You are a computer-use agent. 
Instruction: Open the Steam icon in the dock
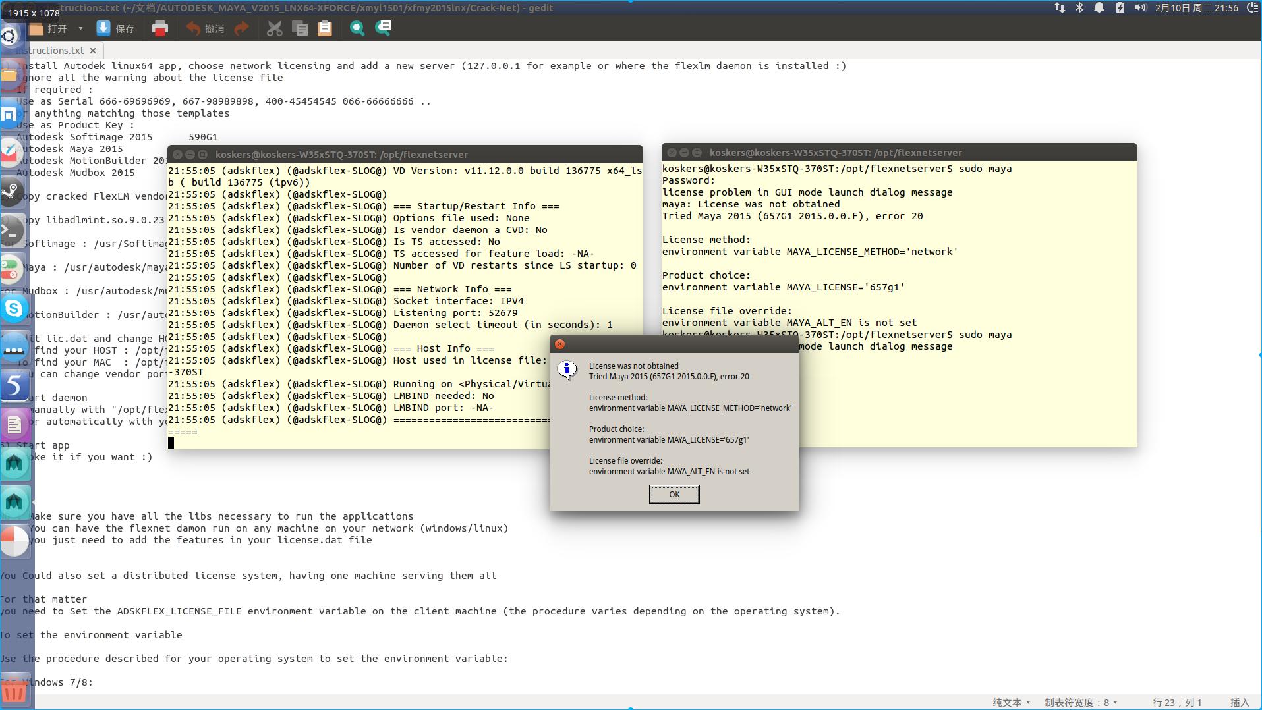tap(11, 192)
